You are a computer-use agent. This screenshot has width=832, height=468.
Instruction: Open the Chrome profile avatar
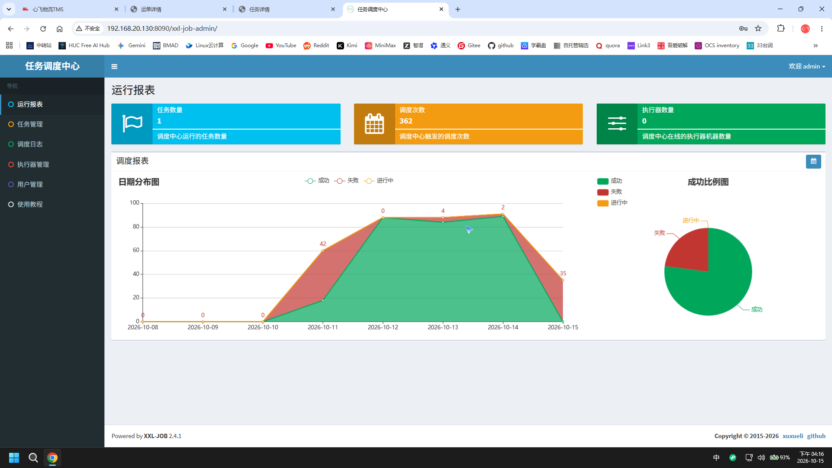click(x=805, y=29)
